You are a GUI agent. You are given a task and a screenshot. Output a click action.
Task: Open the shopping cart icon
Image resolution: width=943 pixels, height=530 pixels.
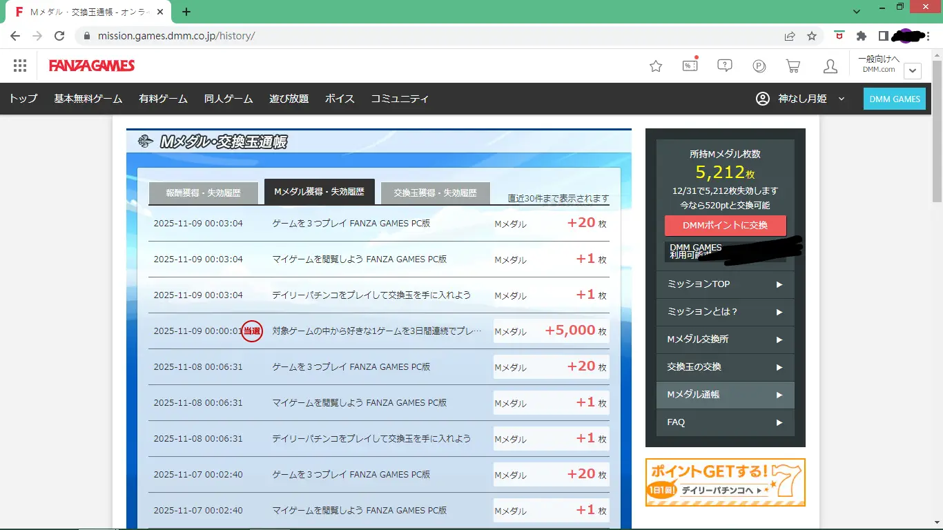[x=793, y=66]
